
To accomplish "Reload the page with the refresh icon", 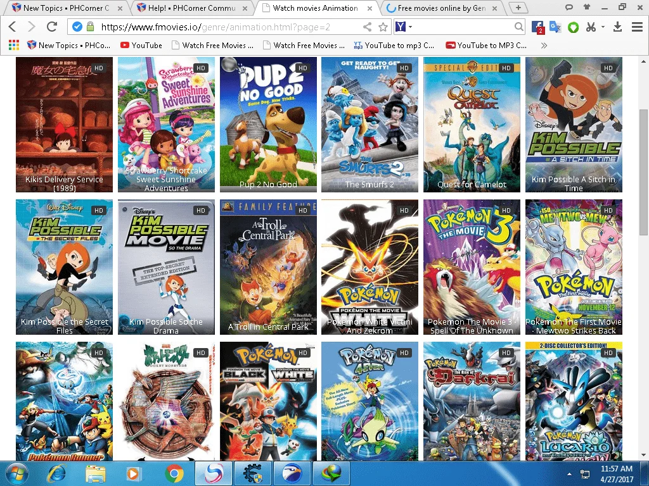I will pyautogui.click(x=52, y=27).
